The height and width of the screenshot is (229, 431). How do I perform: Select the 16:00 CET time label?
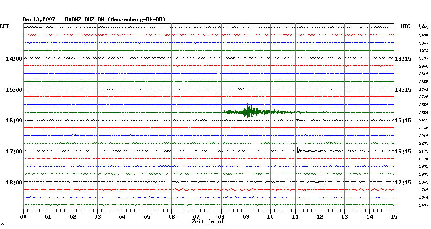point(14,121)
